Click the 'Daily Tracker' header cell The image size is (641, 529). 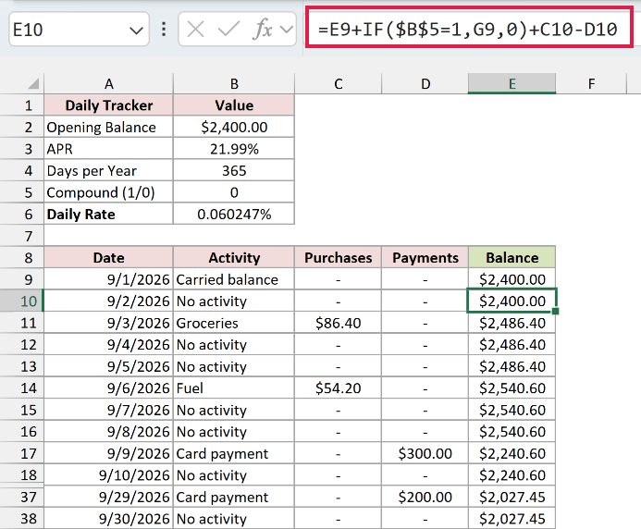[109, 105]
